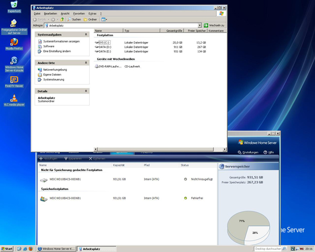Screen dimensions: 315x252
Task: Click the Wechseln zu button
Action: [214, 25]
